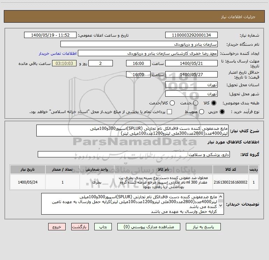
Task: Click the remaining days field showing 2
Action: (101, 63)
